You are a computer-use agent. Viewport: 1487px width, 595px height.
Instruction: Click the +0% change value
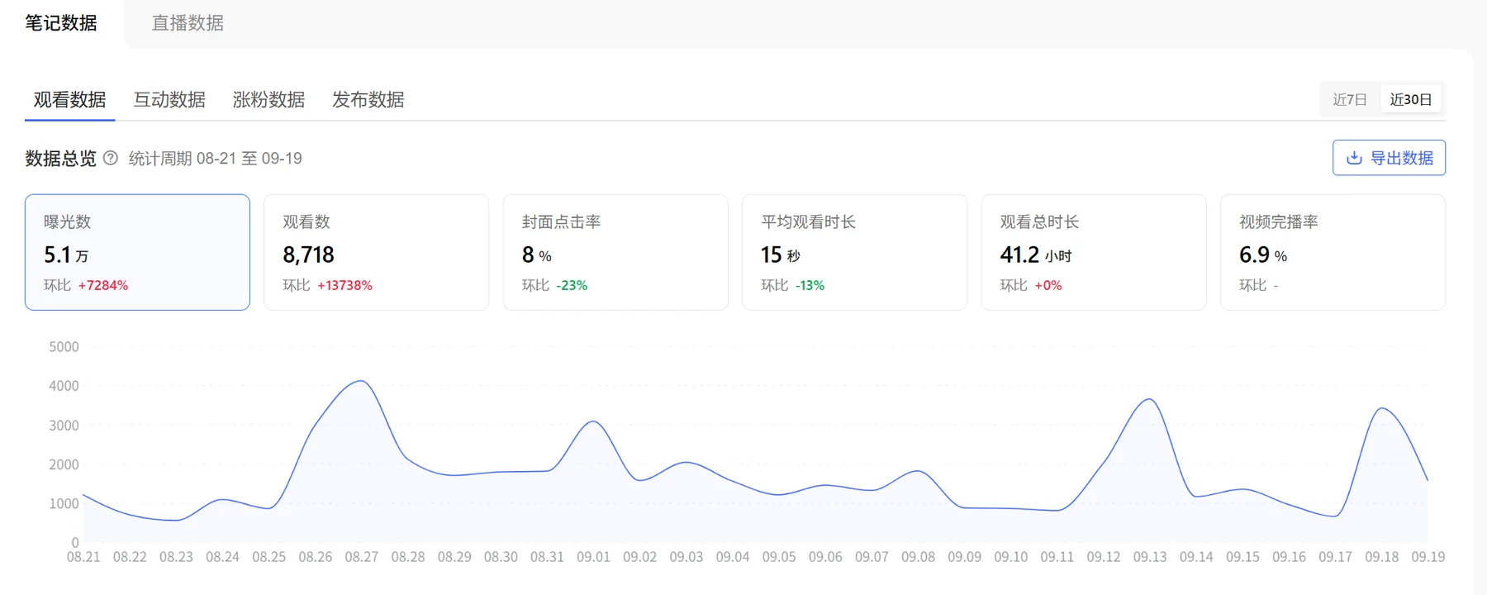click(x=1048, y=285)
